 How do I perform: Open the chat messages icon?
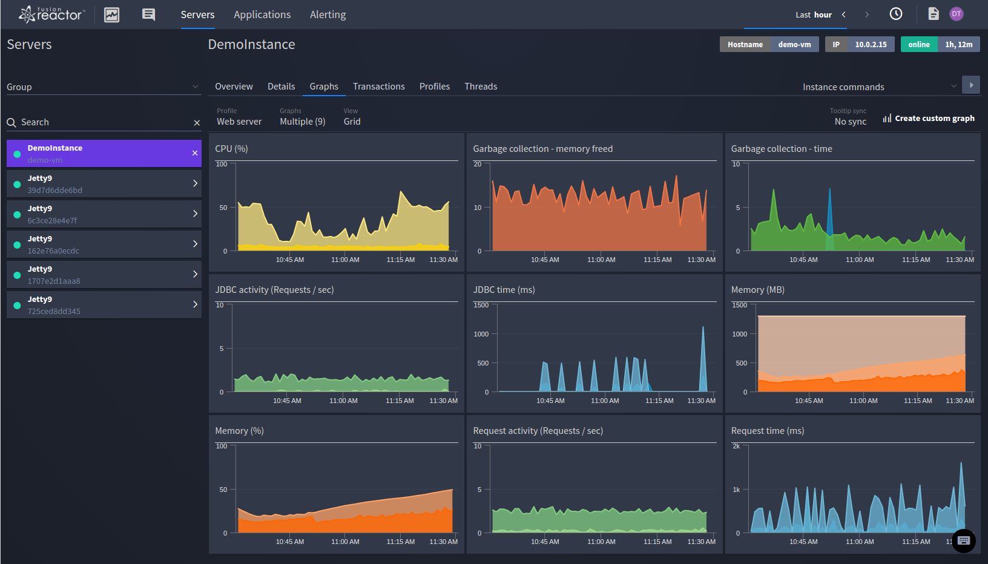point(148,15)
